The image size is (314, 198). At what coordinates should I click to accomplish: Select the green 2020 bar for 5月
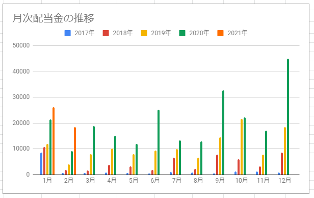137,159
